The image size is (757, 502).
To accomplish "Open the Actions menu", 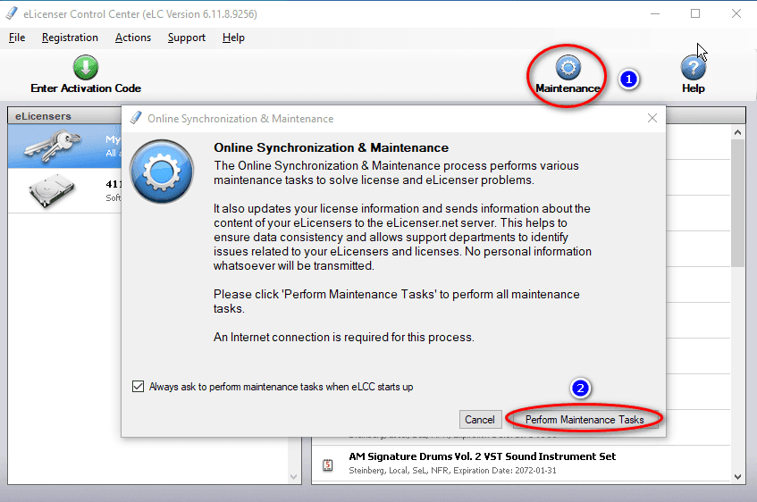I will pos(133,38).
